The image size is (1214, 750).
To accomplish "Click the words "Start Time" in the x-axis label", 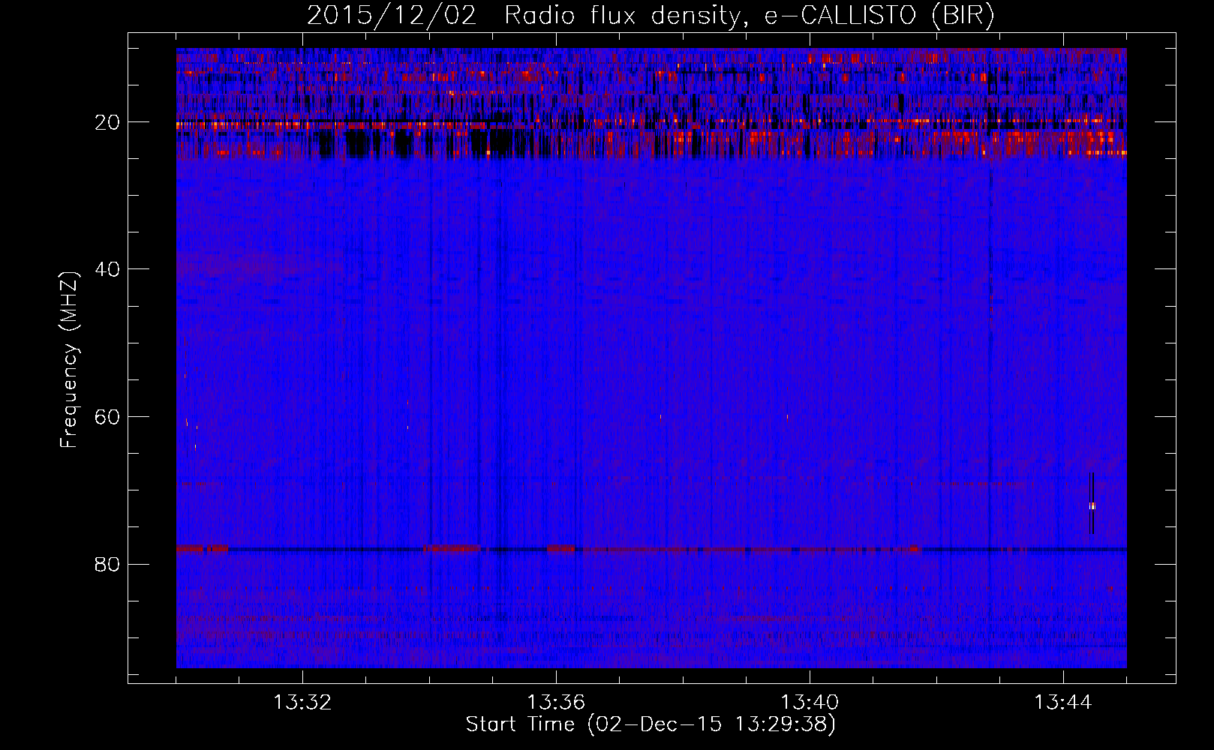I will pos(520,724).
